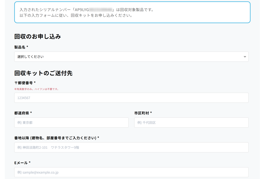Click the Eメール field label
The height and width of the screenshot is (179, 263).
tap(21, 163)
